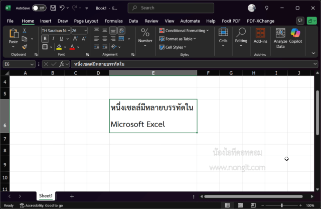This screenshot has height=209, width=321.
Task: Click the Merge & Center icon
Action: (121, 39)
